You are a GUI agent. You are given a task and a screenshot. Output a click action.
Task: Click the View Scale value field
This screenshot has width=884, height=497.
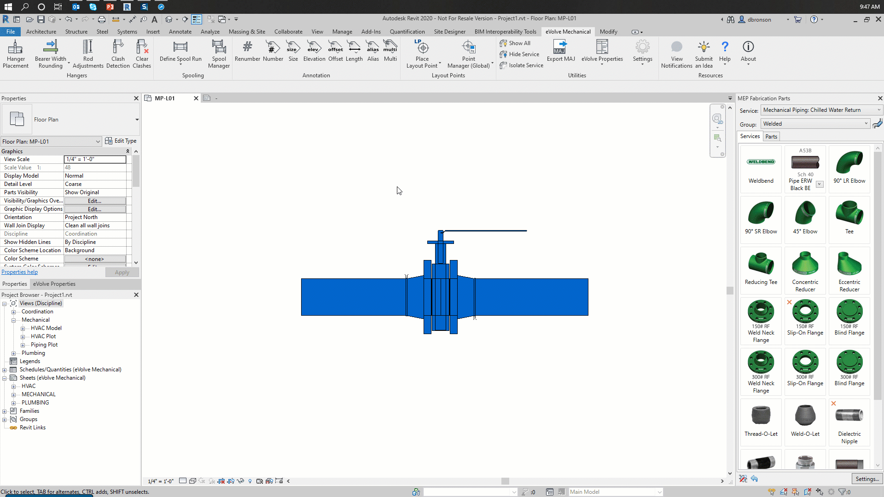pyautogui.click(x=95, y=159)
